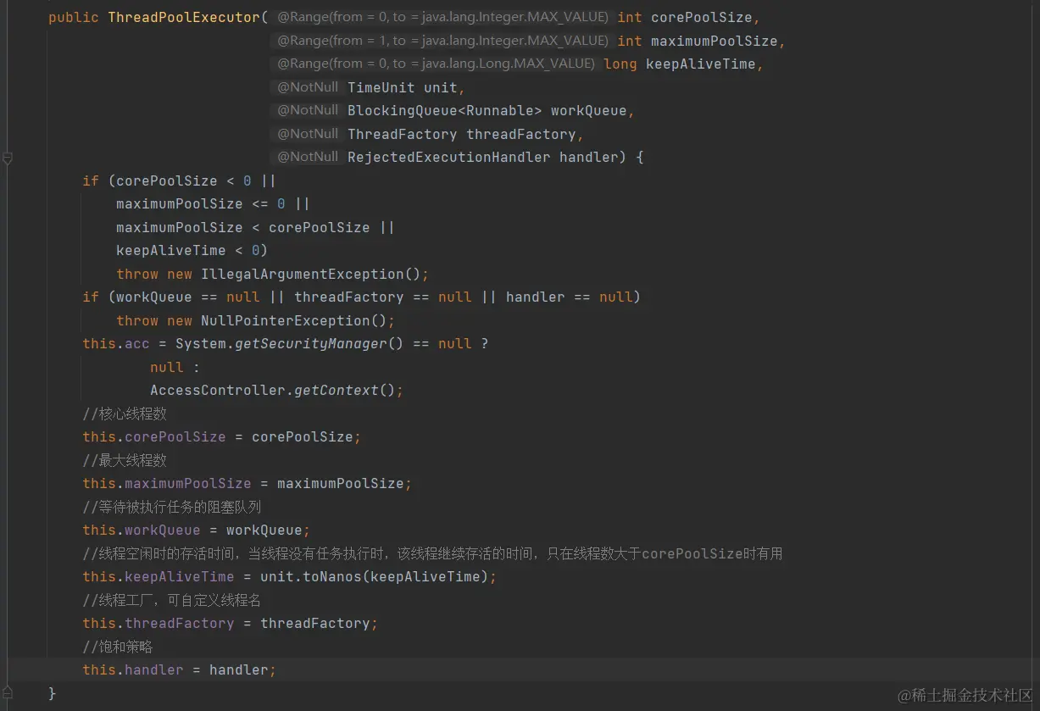Click 'this.acc' field assignment
The height and width of the screenshot is (711, 1040).
(115, 344)
